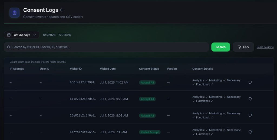Open shield icon for the 8:08 AM row
Screen dimensions: 277x140
(250, 115)
